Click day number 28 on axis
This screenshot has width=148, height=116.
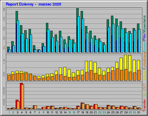(x=126, y=113)
